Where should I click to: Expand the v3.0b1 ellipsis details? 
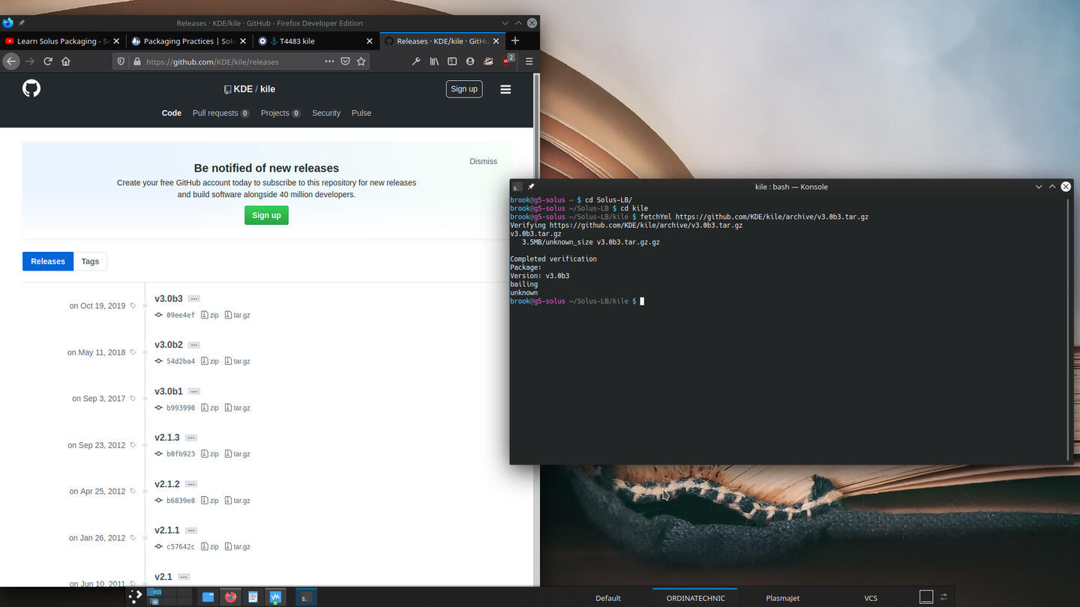pos(194,392)
